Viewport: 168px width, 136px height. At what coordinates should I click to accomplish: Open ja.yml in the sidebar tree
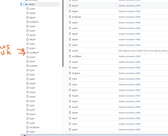pyautogui.click(x=32, y=110)
